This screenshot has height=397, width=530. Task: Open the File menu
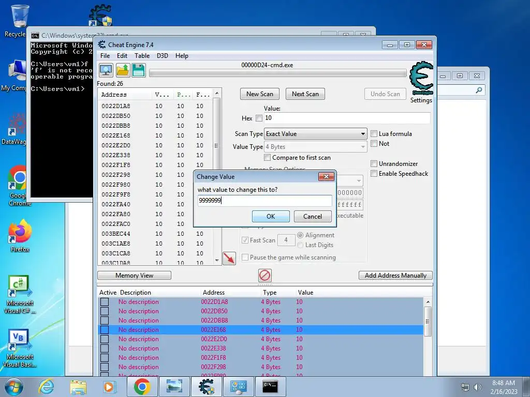coord(105,56)
